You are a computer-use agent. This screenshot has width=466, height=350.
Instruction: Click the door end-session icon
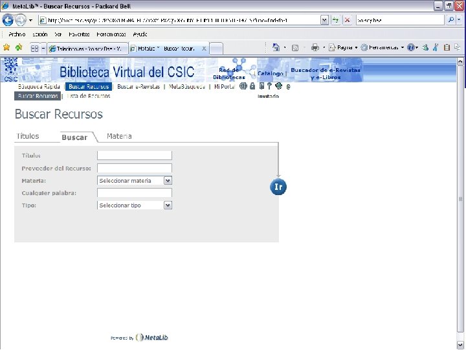(261, 86)
